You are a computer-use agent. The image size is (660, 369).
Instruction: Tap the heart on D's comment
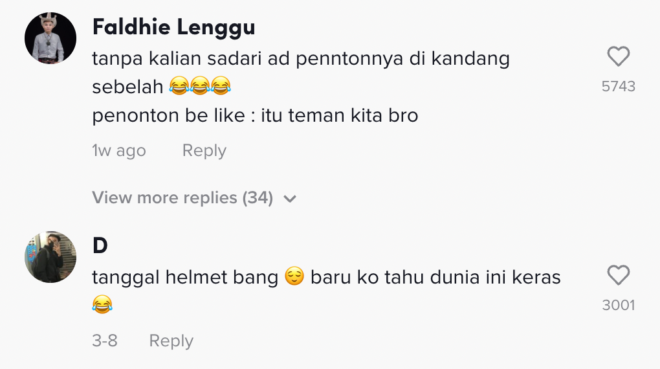point(619,276)
